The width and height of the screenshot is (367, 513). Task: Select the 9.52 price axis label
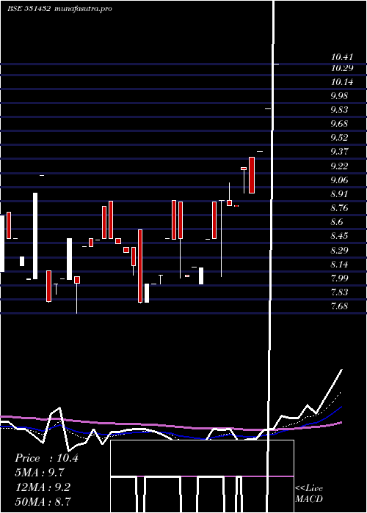(339, 138)
